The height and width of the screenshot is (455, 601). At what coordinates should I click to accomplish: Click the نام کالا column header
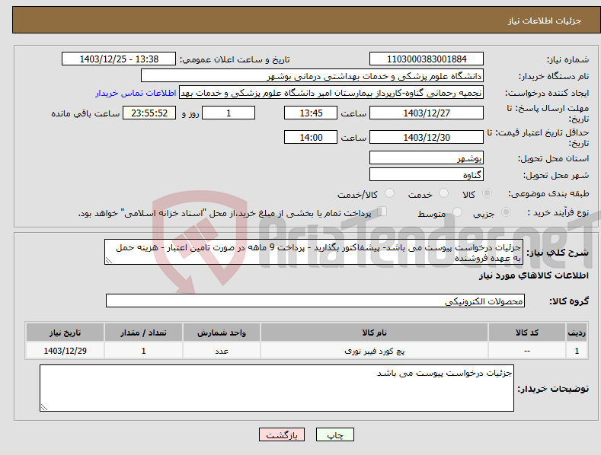point(374,332)
